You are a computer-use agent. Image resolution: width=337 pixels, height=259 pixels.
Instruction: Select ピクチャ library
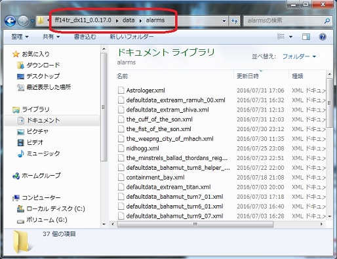37,132
